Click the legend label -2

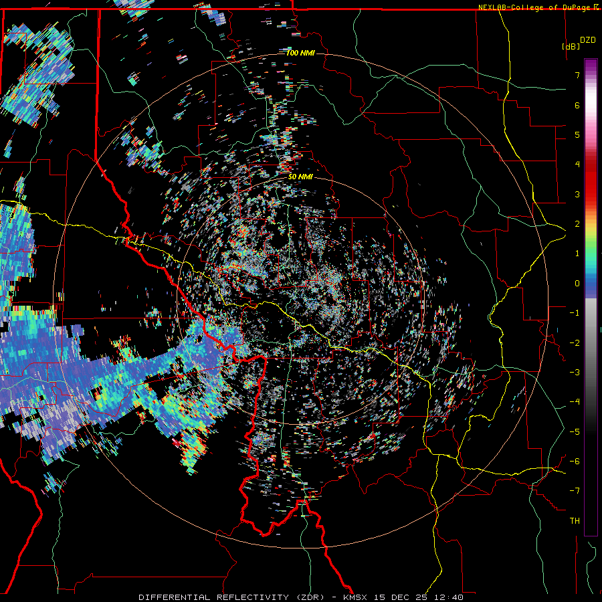point(575,342)
